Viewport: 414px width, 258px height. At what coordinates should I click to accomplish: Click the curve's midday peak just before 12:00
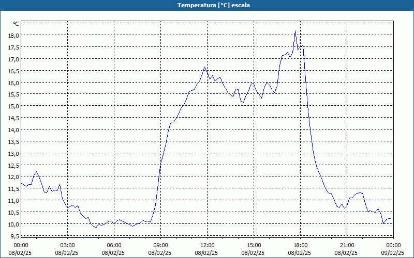click(205, 67)
